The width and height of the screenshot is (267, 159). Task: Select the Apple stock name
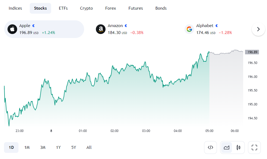click(25, 26)
